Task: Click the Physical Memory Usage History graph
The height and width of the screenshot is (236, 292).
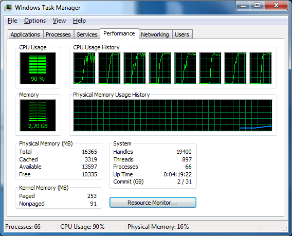Action: click(x=173, y=116)
